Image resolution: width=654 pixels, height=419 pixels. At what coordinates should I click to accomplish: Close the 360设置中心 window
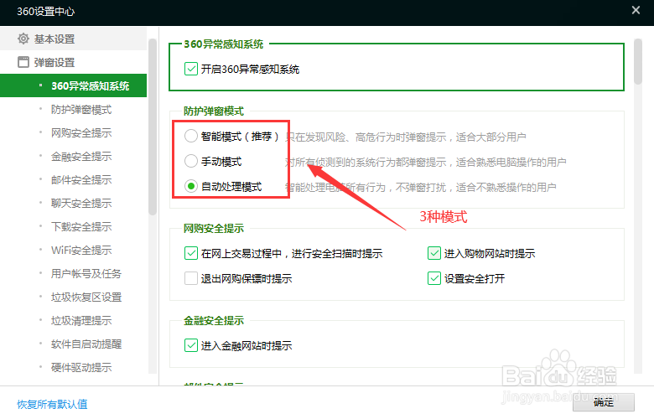coord(636,10)
